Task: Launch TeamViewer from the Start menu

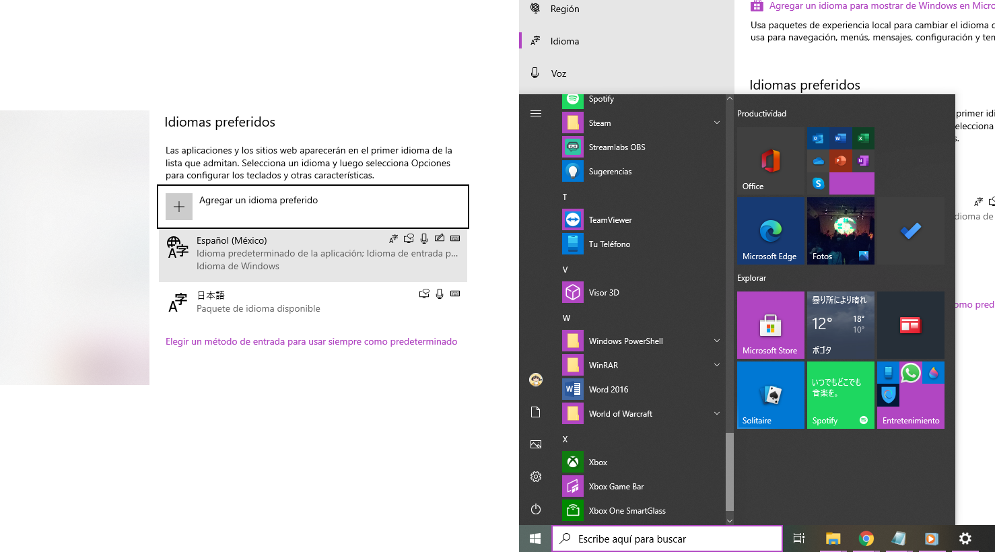Action: point(642,220)
